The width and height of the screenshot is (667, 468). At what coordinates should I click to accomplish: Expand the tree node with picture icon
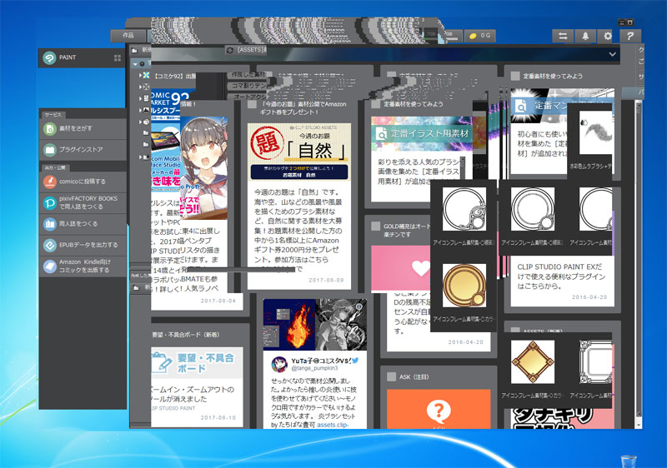click(x=140, y=110)
